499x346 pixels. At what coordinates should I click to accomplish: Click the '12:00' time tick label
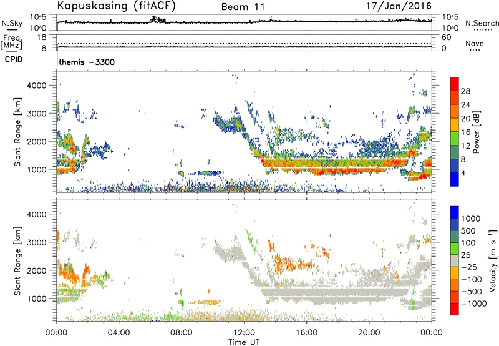click(244, 333)
